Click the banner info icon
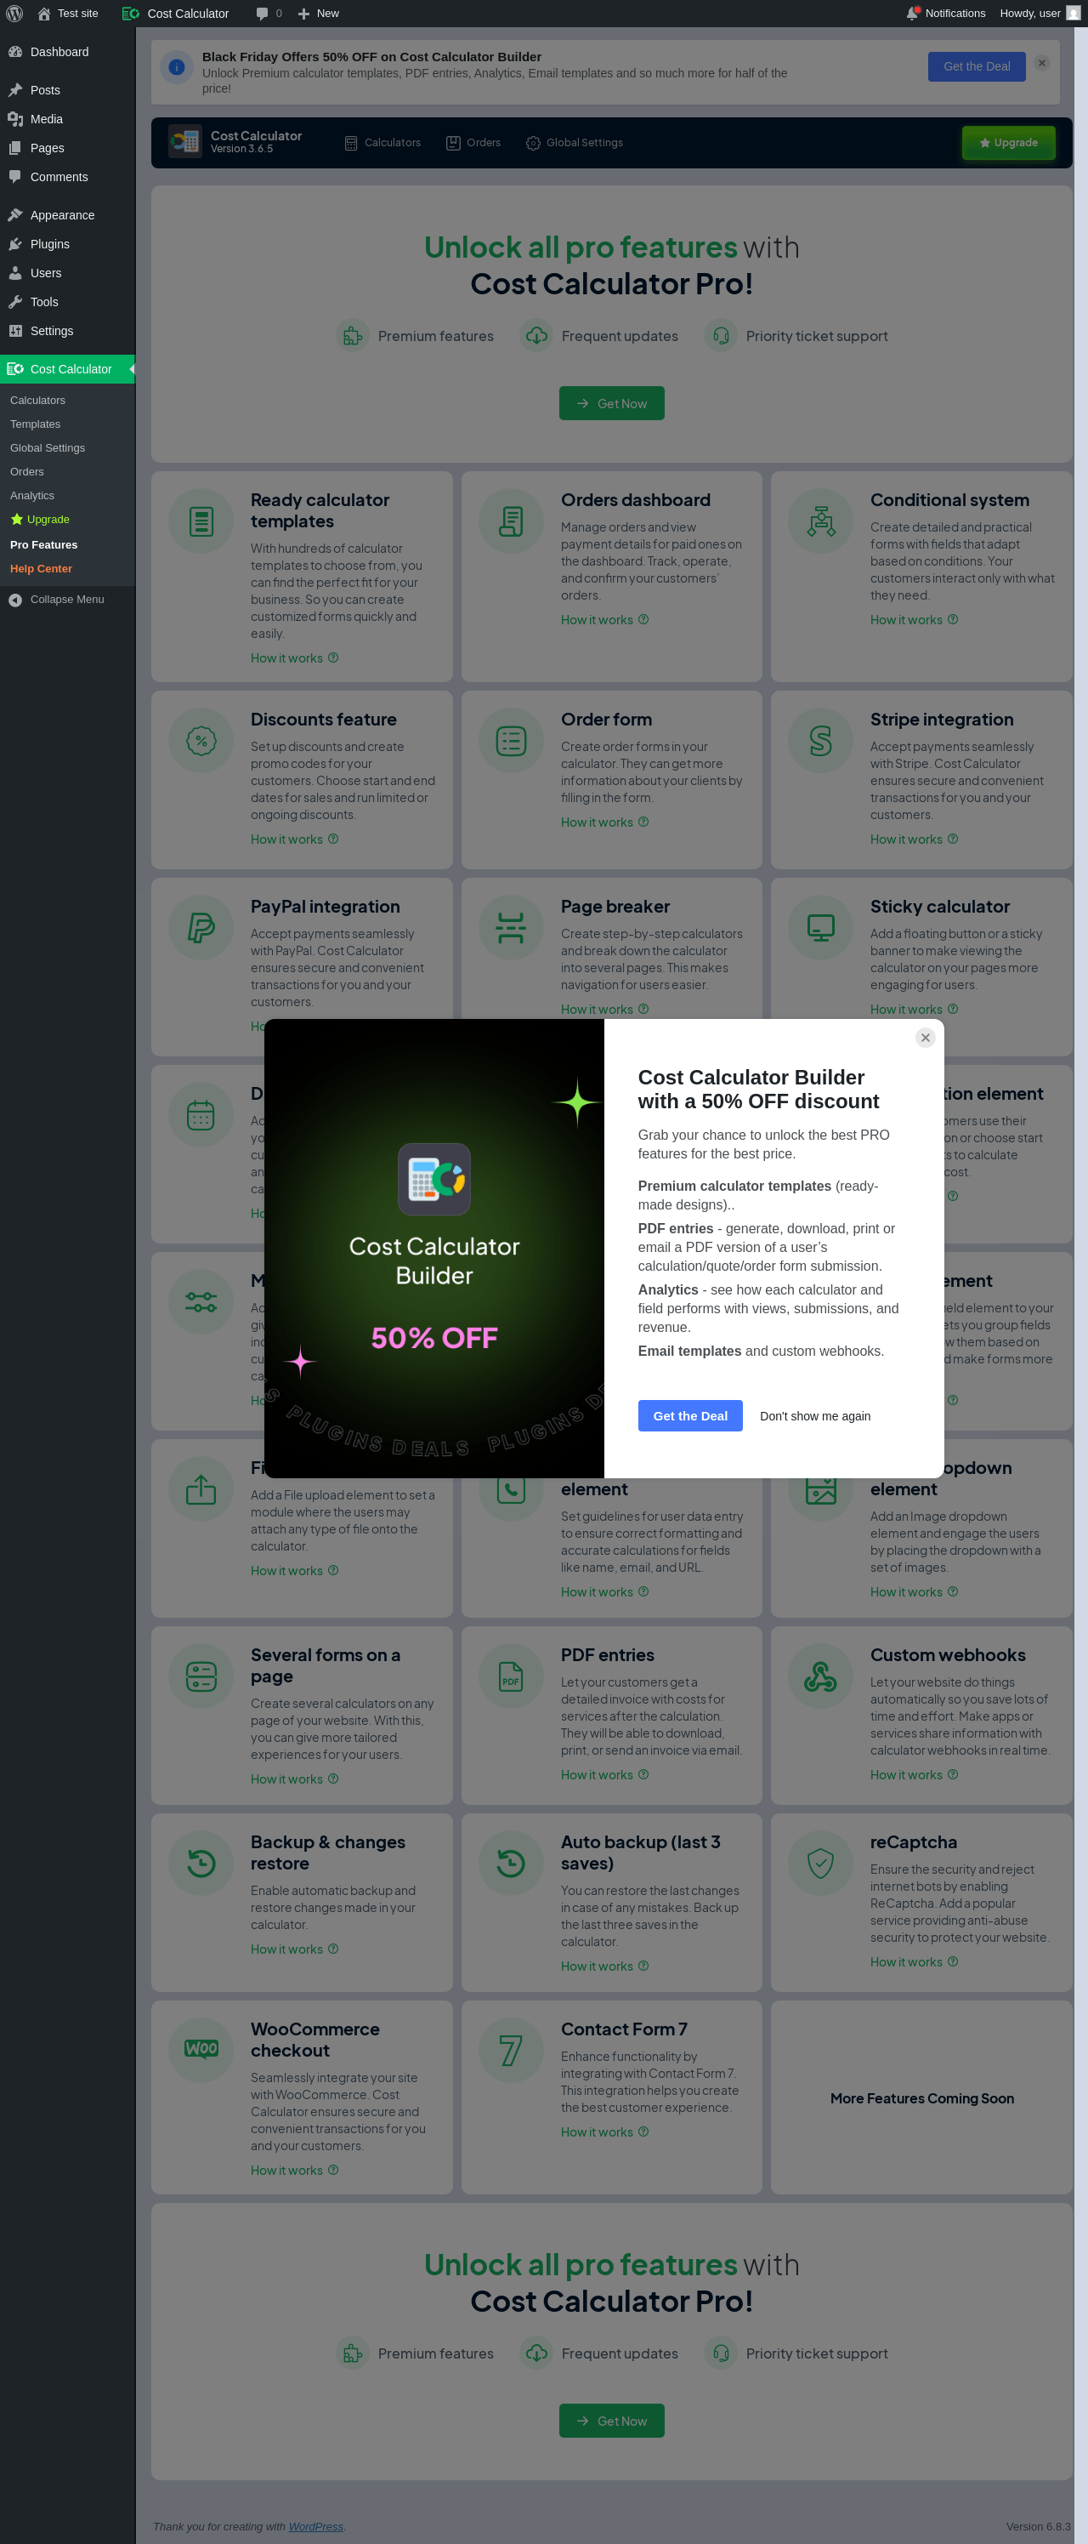Viewport: 1088px width, 2544px height. 177,67
